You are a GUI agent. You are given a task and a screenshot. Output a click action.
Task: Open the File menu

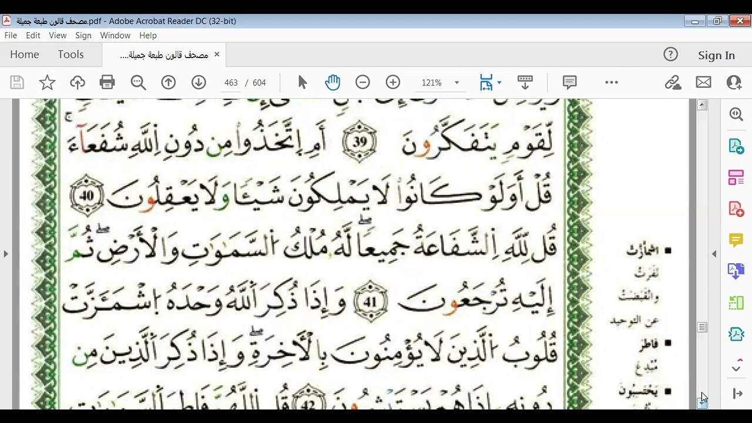coord(11,35)
